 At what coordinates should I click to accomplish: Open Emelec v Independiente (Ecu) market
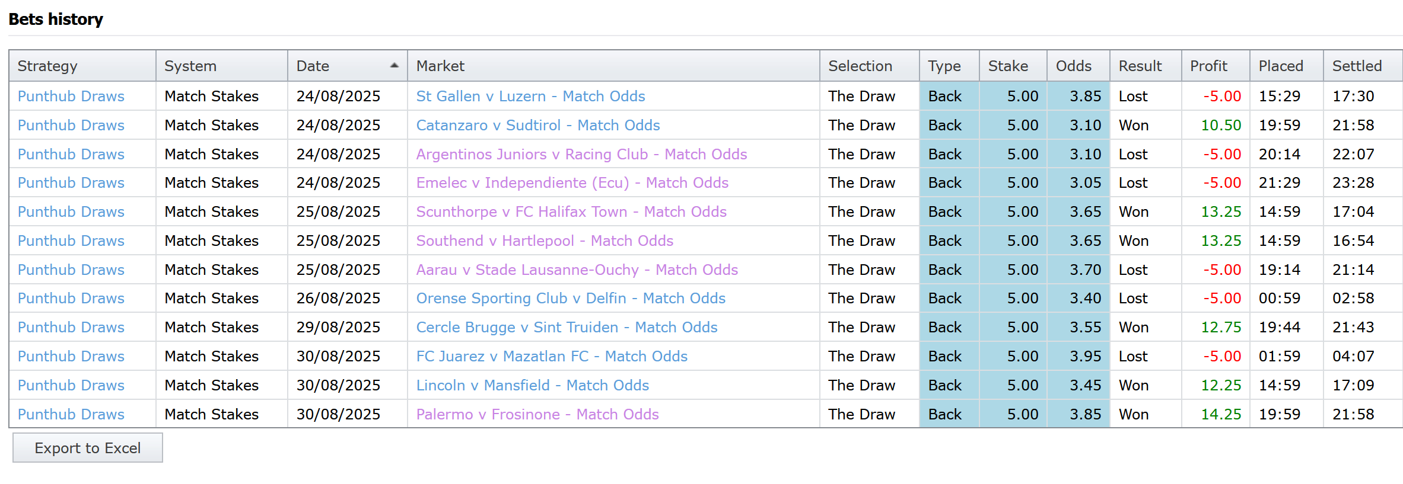(x=572, y=182)
